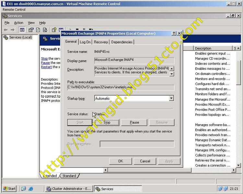The image size is (243, 194).
Task: Open the View menu
Action: coord(31,23)
